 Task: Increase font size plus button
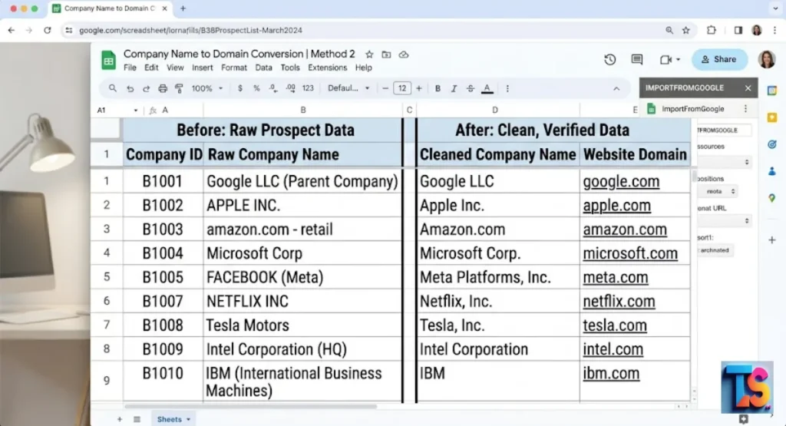[x=419, y=88]
